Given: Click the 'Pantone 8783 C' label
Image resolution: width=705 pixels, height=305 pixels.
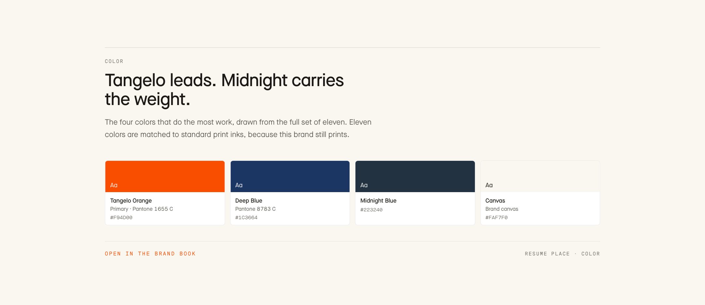Looking at the screenshot, I should click(255, 209).
